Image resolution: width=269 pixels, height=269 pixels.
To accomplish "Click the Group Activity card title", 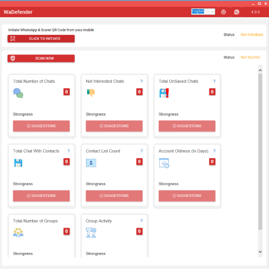I will click(99, 221).
